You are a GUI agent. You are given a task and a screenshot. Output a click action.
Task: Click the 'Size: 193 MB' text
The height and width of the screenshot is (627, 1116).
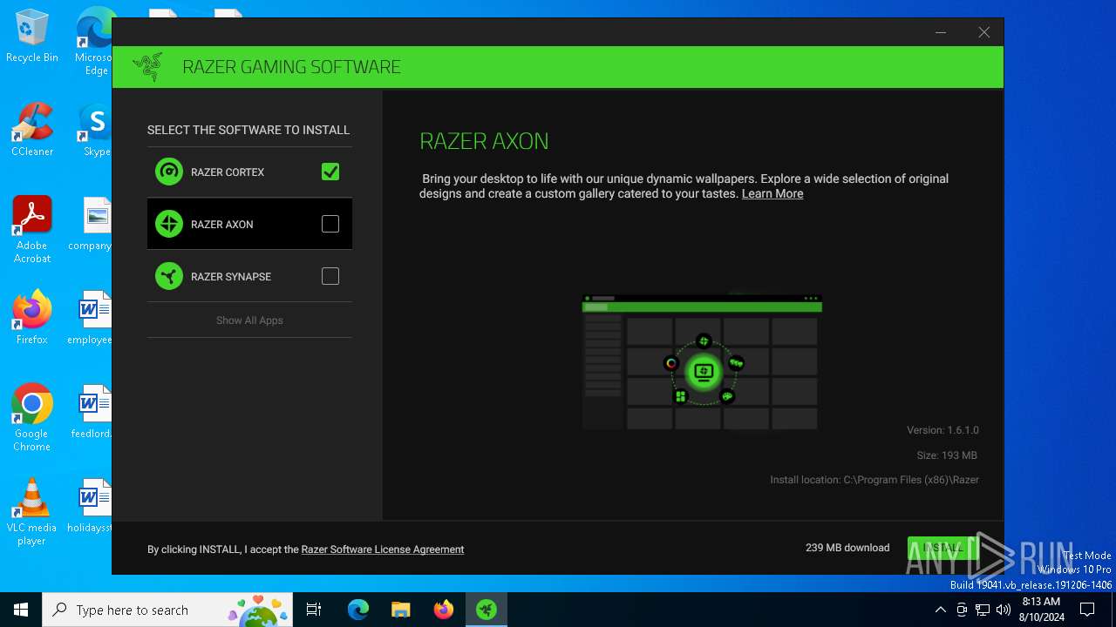click(947, 455)
